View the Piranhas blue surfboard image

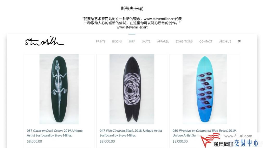(x=204, y=89)
